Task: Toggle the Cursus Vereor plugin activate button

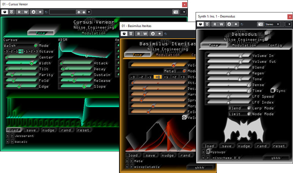Action: coord(5,12)
